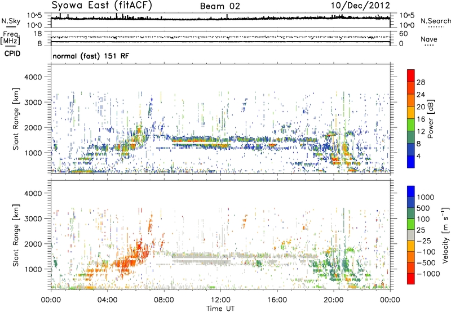This screenshot has width=451, height=312.
Task: Click the date '10/Dec/2012' in the header
Action: point(360,6)
